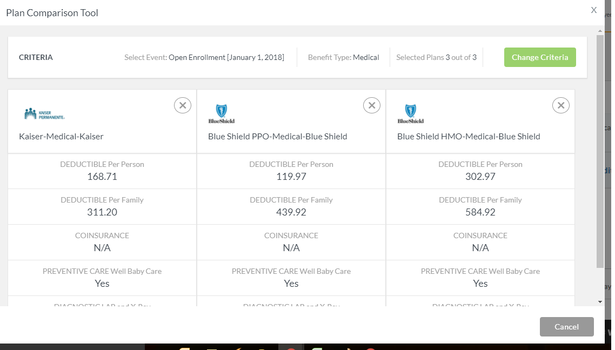Click Blue Shield HMO's Deductible Per Family value 584.92
This screenshot has width=615, height=350.
pos(480,212)
